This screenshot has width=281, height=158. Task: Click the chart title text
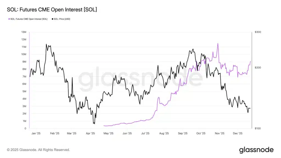[52, 10]
